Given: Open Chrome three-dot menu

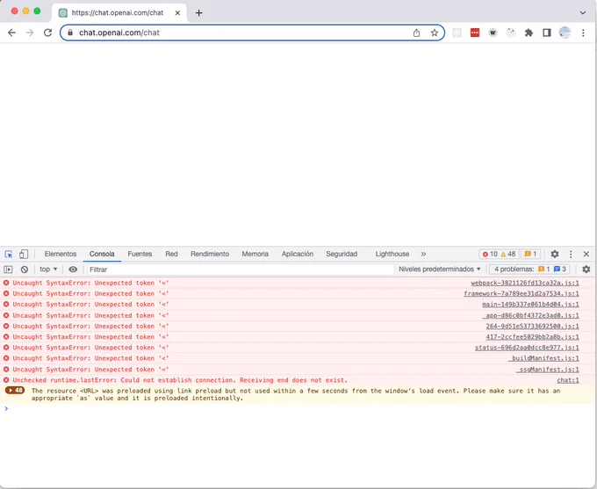Looking at the screenshot, I should tap(583, 32).
